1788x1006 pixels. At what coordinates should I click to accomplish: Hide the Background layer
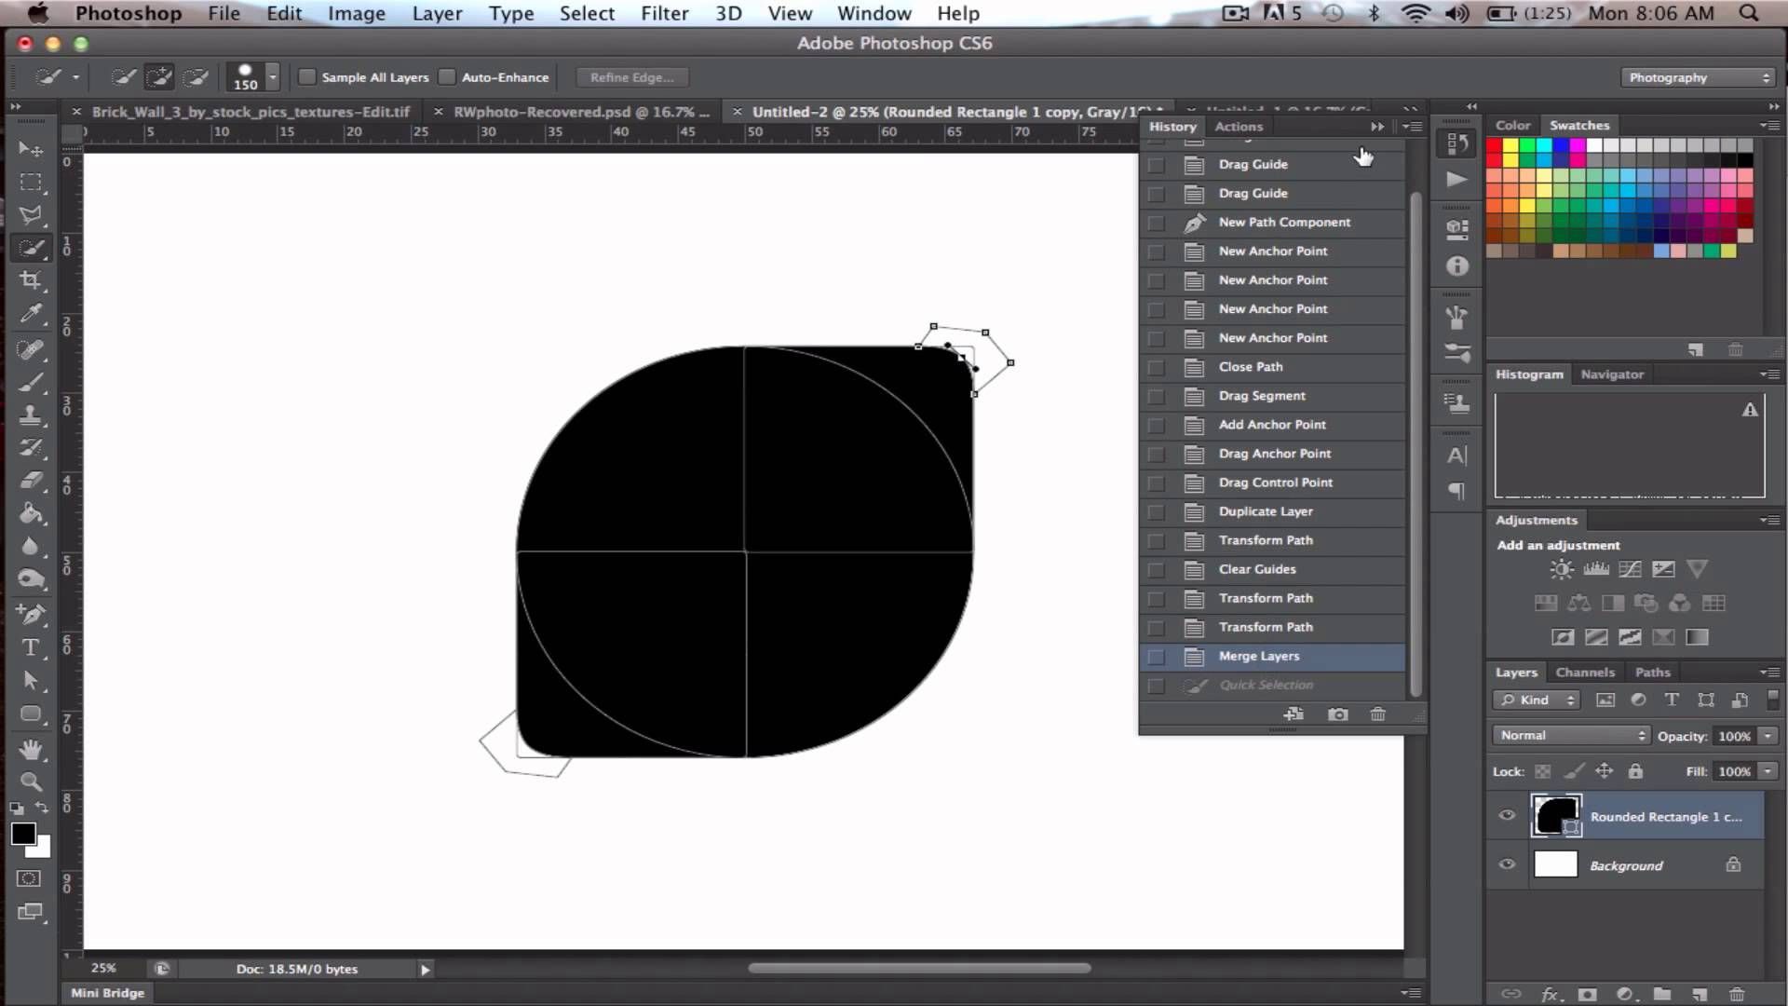tap(1507, 864)
